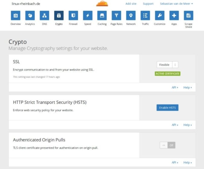The width and height of the screenshot is (204, 169).
Task: Go to the DNS settings icon
Action: click(x=45, y=15)
